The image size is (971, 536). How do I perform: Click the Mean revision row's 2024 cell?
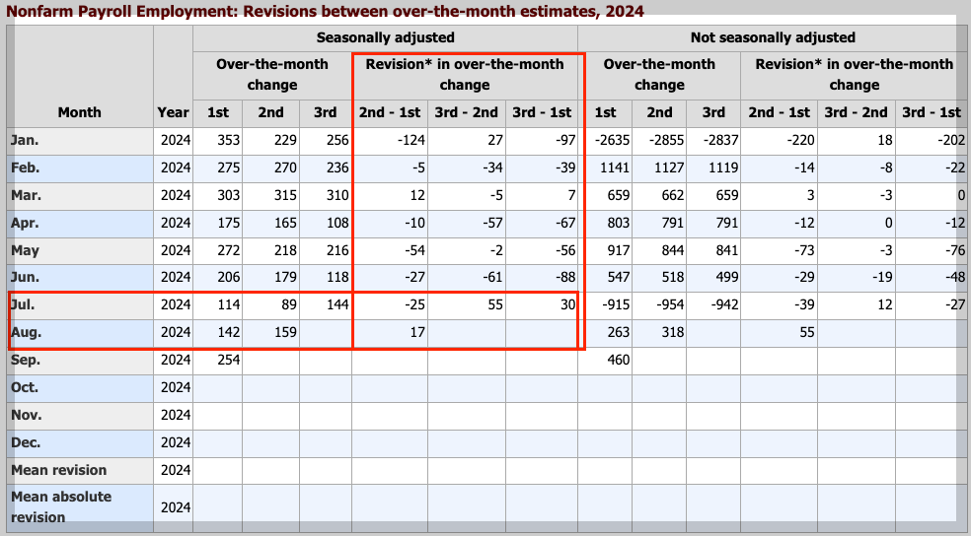tap(176, 470)
